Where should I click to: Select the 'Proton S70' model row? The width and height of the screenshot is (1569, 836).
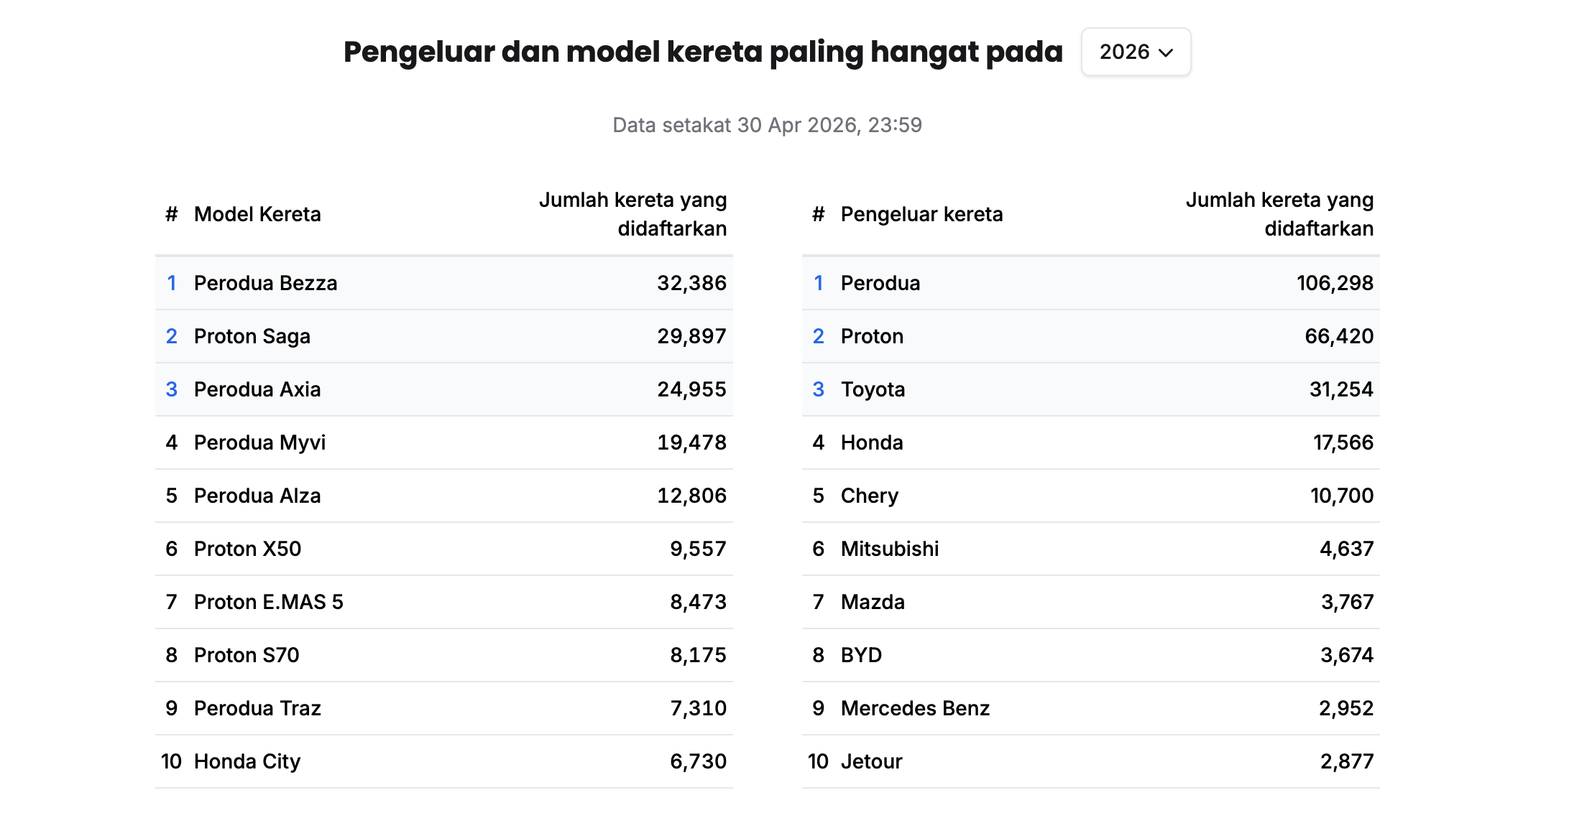444,655
